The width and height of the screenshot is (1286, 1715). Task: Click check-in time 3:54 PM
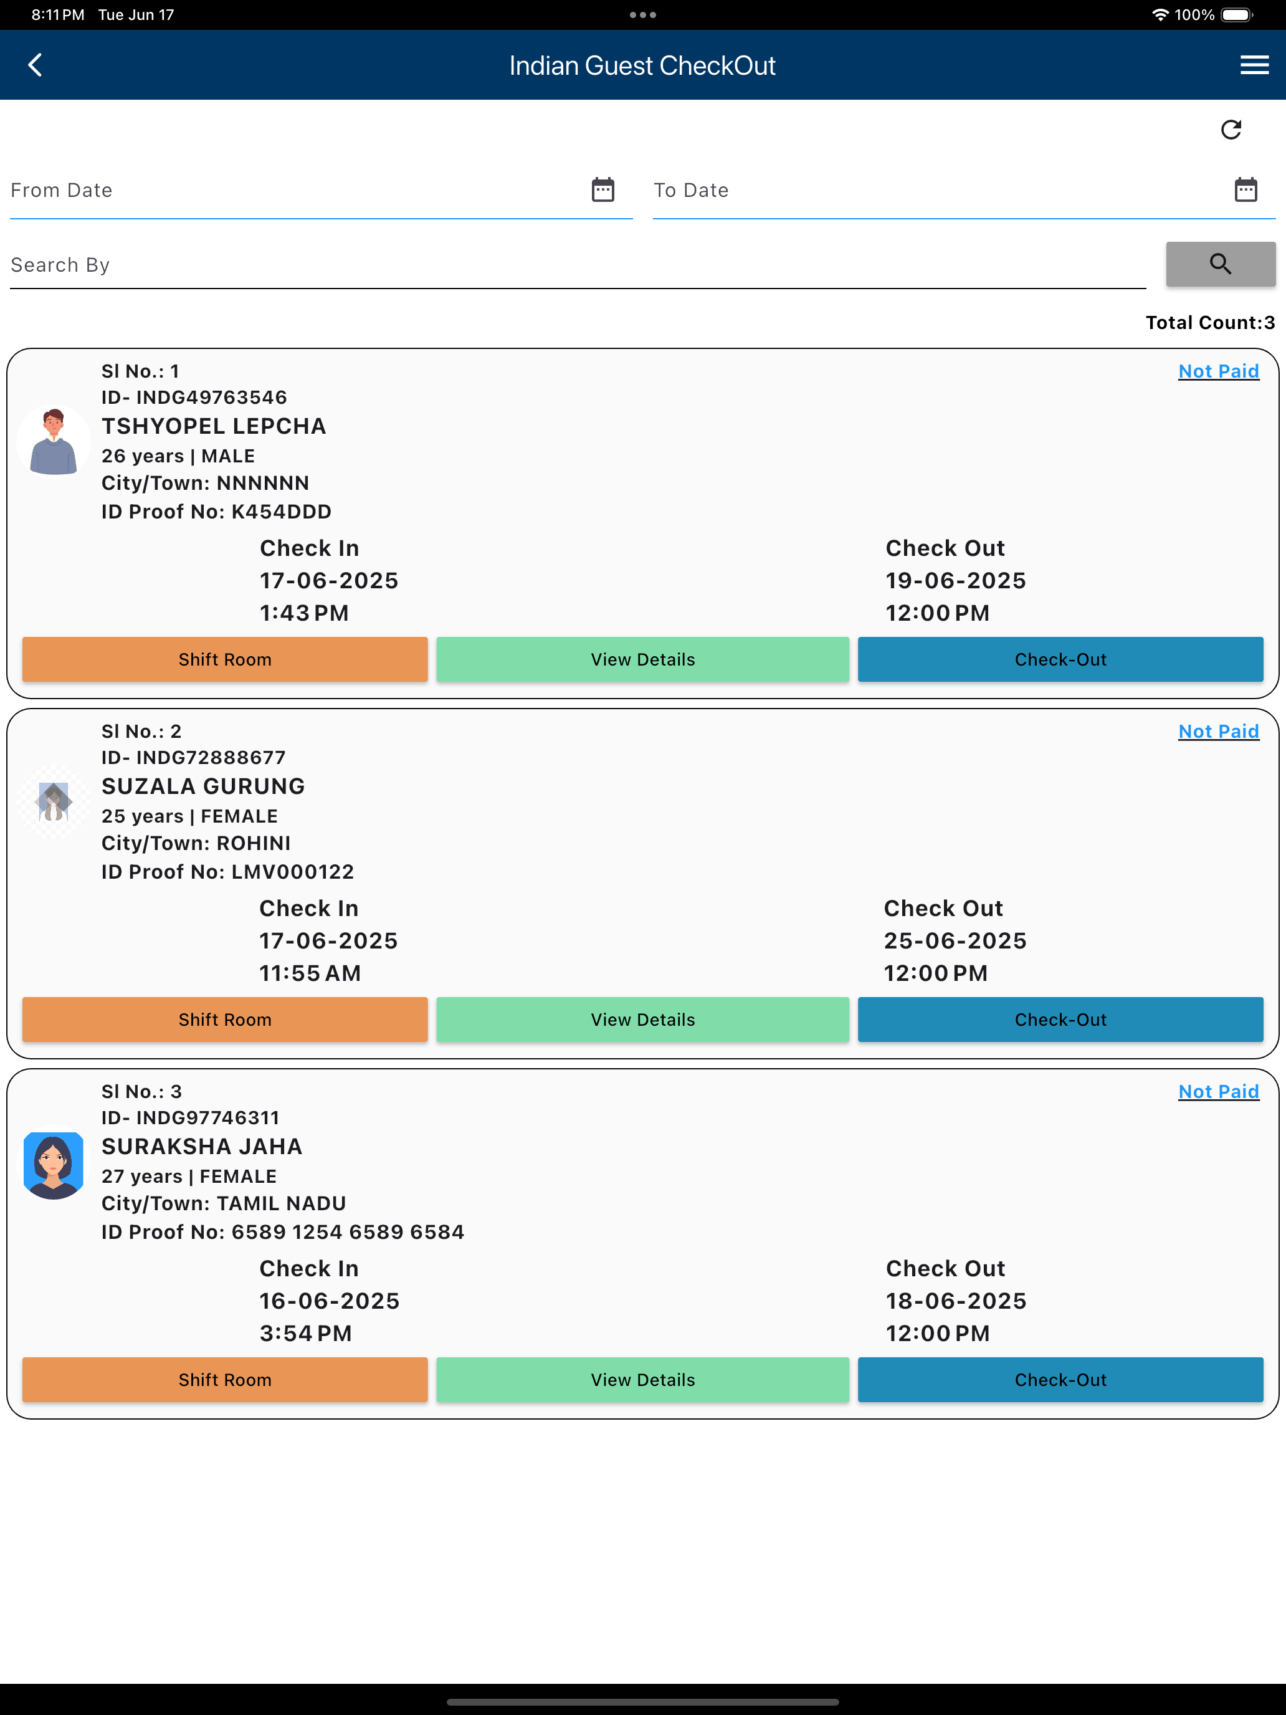point(305,1334)
